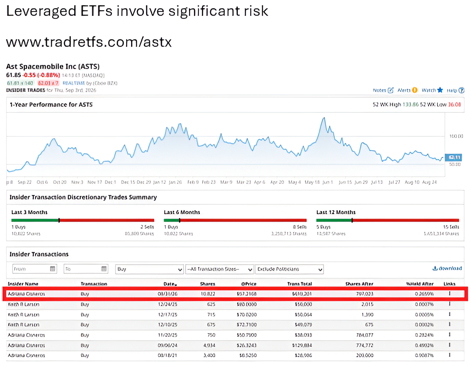Screen dimensions: 472x366
Task: Open the Links icon in the 12/10/25 row
Action: coord(450,324)
